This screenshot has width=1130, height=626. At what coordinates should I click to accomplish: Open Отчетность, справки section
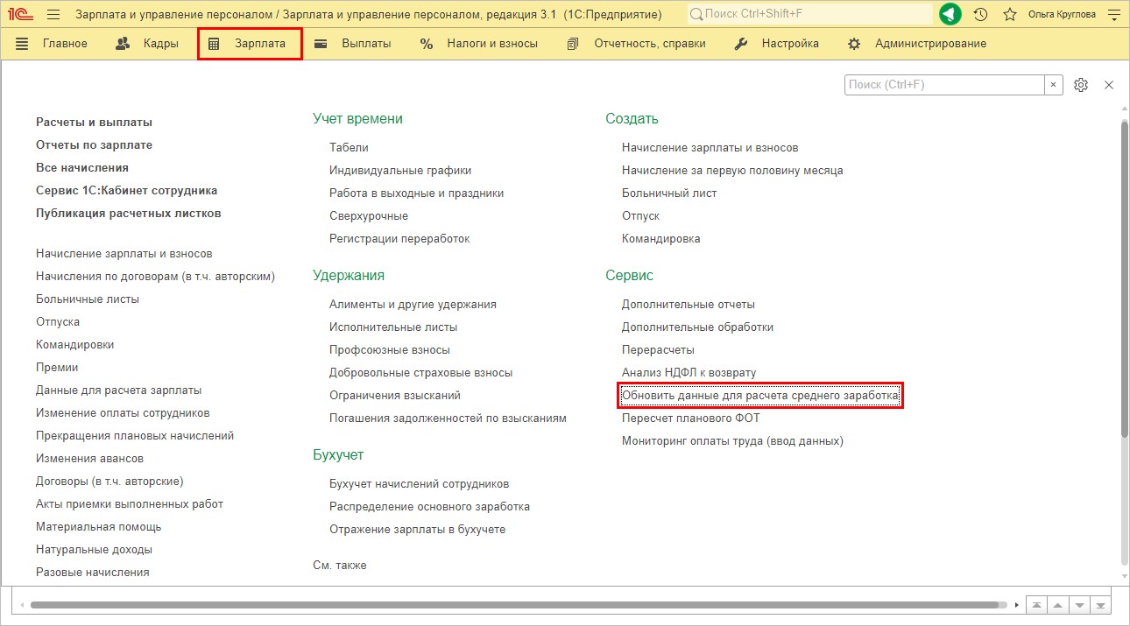pos(650,44)
